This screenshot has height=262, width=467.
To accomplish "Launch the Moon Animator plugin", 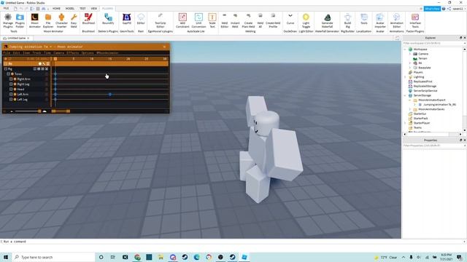I will (x=34, y=21).
